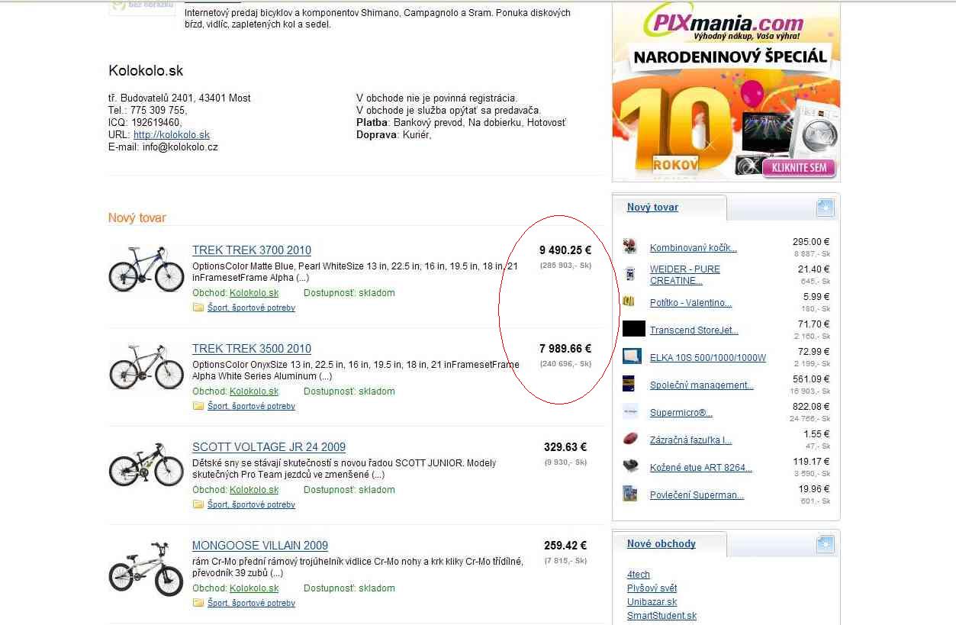This screenshot has width=956, height=625.
Task: Click the Transcend StoreJet black thumbnail icon
Action: tap(634, 329)
